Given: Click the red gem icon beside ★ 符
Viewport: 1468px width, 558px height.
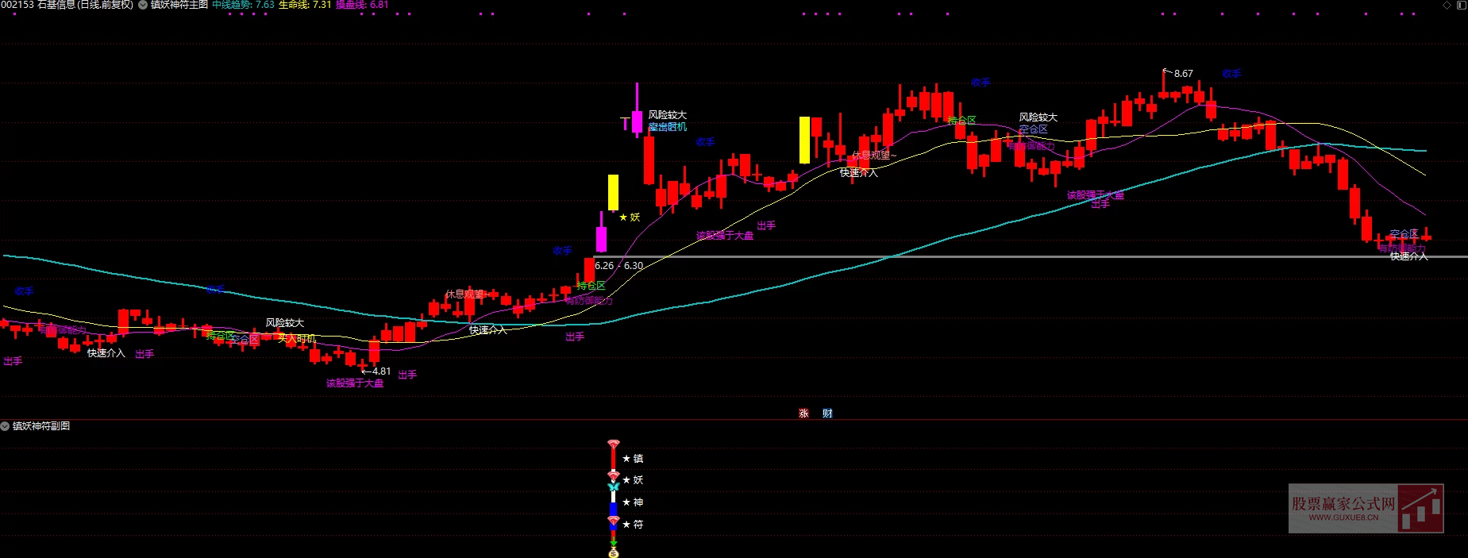Looking at the screenshot, I should [613, 521].
